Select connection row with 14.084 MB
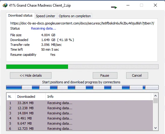The image size is (165, 134). click(x=80, y=113)
